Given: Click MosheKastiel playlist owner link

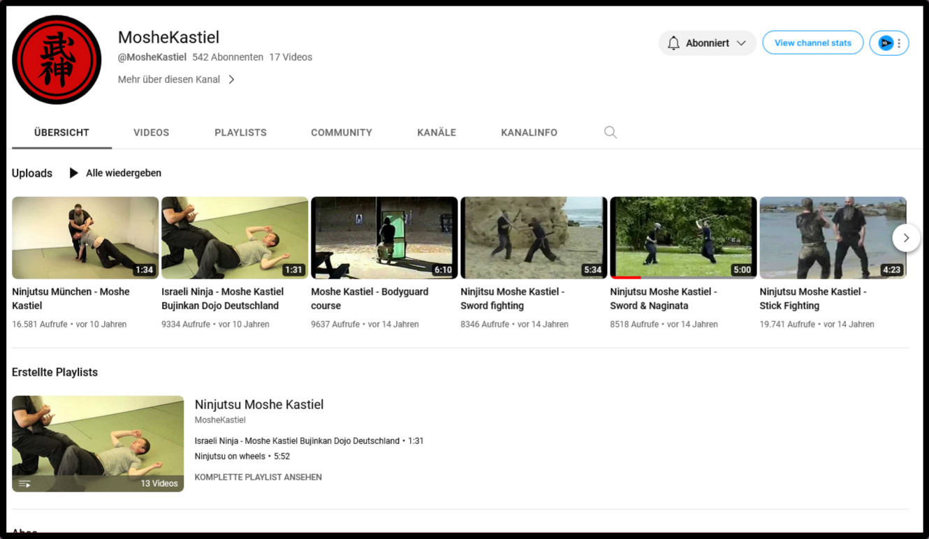Looking at the screenshot, I should 220,420.
